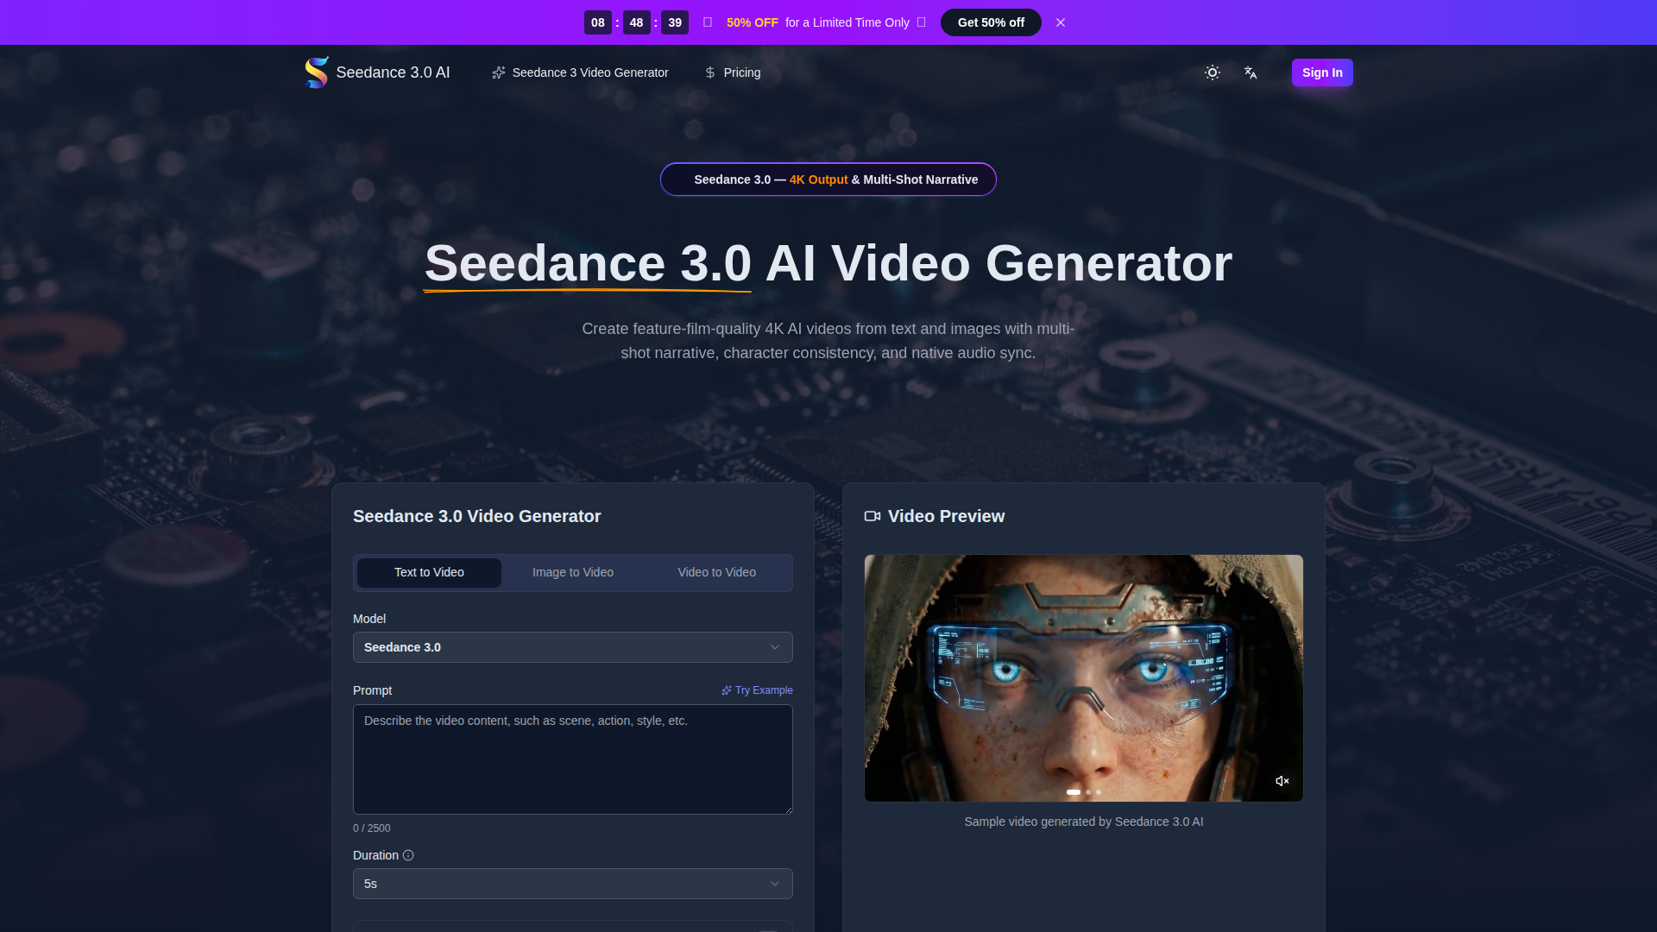Click the Pricing dollar icon
The height and width of the screenshot is (932, 1657).
[x=710, y=72]
